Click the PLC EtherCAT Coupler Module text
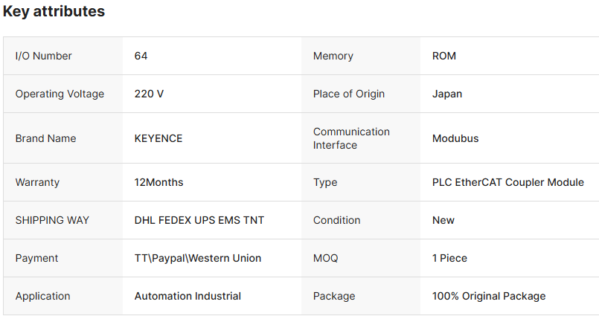The image size is (599, 316). [508, 182]
